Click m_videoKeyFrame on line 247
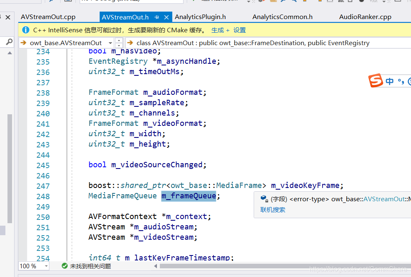This screenshot has width=411, height=277. click(x=306, y=185)
